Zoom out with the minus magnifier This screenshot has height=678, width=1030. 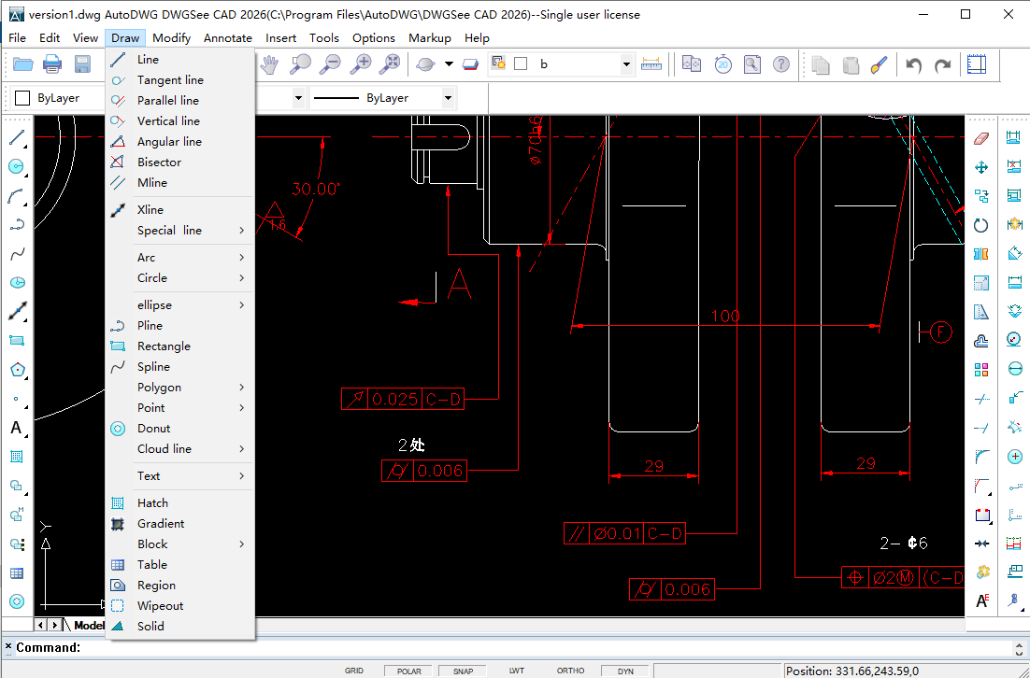[330, 64]
